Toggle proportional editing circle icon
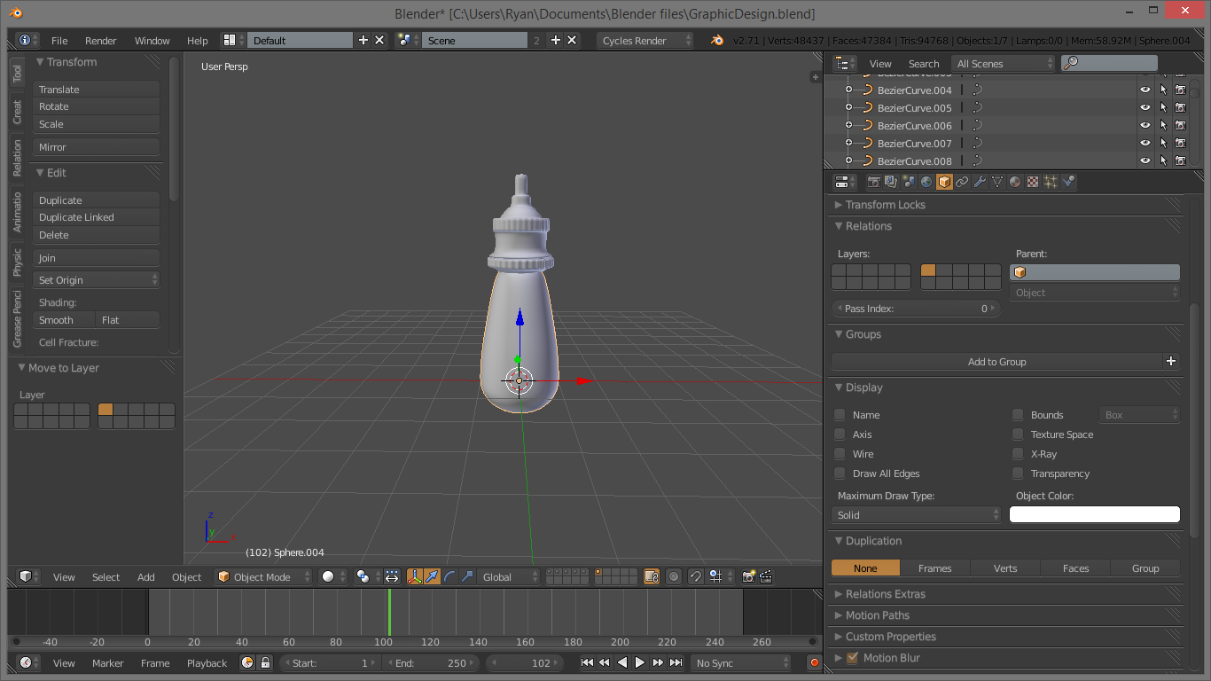 [x=674, y=576]
